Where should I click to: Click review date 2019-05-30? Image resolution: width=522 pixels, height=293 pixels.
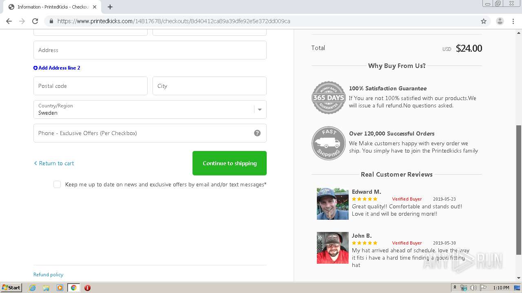click(x=445, y=243)
